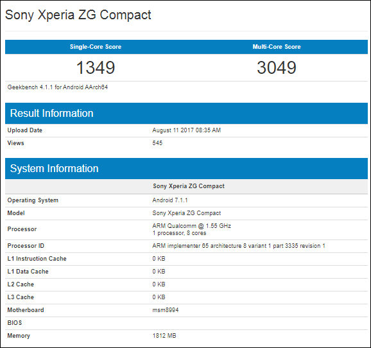Click the Model row label
Viewport: 371px width, 348px height.
pyautogui.click(x=16, y=213)
